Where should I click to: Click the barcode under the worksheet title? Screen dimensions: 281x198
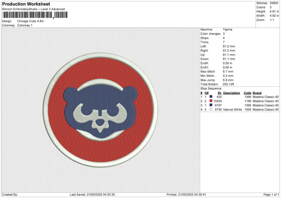tap(35, 15)
